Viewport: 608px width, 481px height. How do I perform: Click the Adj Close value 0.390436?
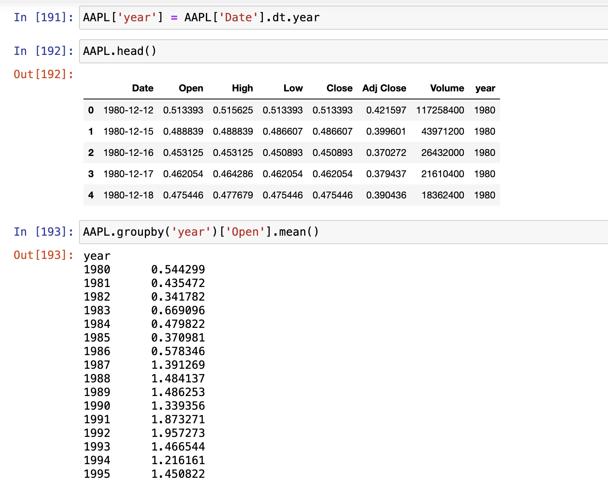click(386, 195)
